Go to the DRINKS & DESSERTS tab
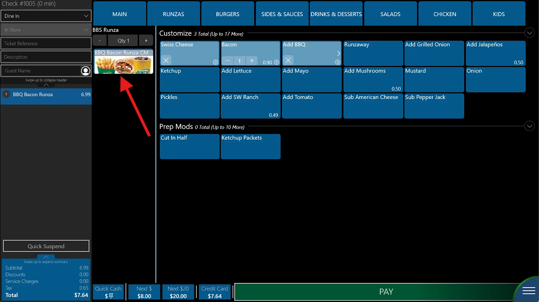This screenshot has width=539, height=302. tap(336, 14)
